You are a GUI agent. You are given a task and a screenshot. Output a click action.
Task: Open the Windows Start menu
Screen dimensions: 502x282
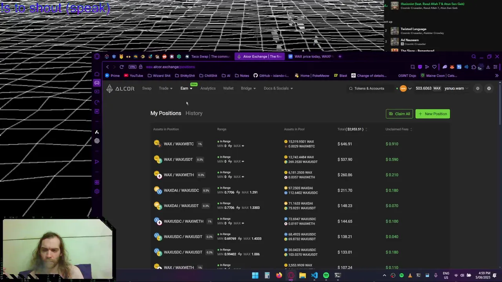(x=255, y=275)
